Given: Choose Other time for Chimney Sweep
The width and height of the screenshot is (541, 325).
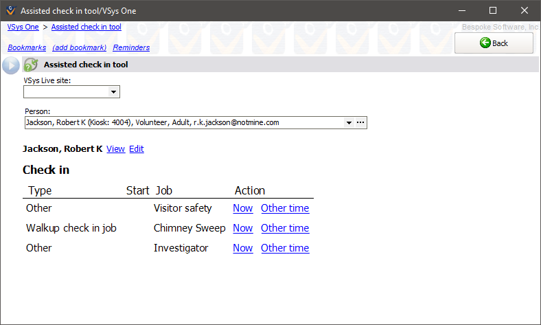Looking at the screenshot, I should pos(285,228).
